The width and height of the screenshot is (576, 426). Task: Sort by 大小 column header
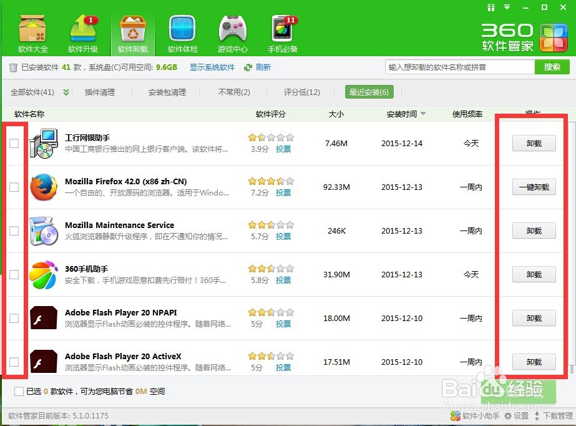coord(336,114)
